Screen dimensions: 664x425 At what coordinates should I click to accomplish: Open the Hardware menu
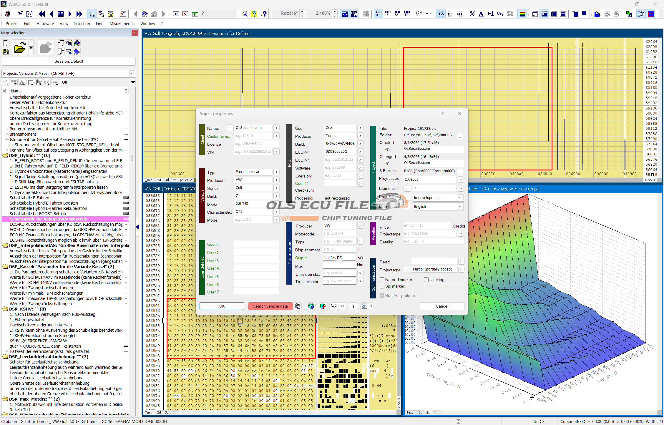pyautogui.click(x=45, y=24)
